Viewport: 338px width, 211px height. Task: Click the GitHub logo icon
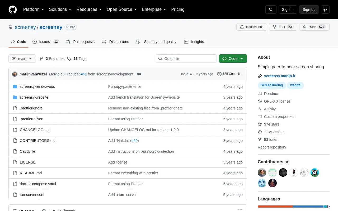tap(13, 9)
